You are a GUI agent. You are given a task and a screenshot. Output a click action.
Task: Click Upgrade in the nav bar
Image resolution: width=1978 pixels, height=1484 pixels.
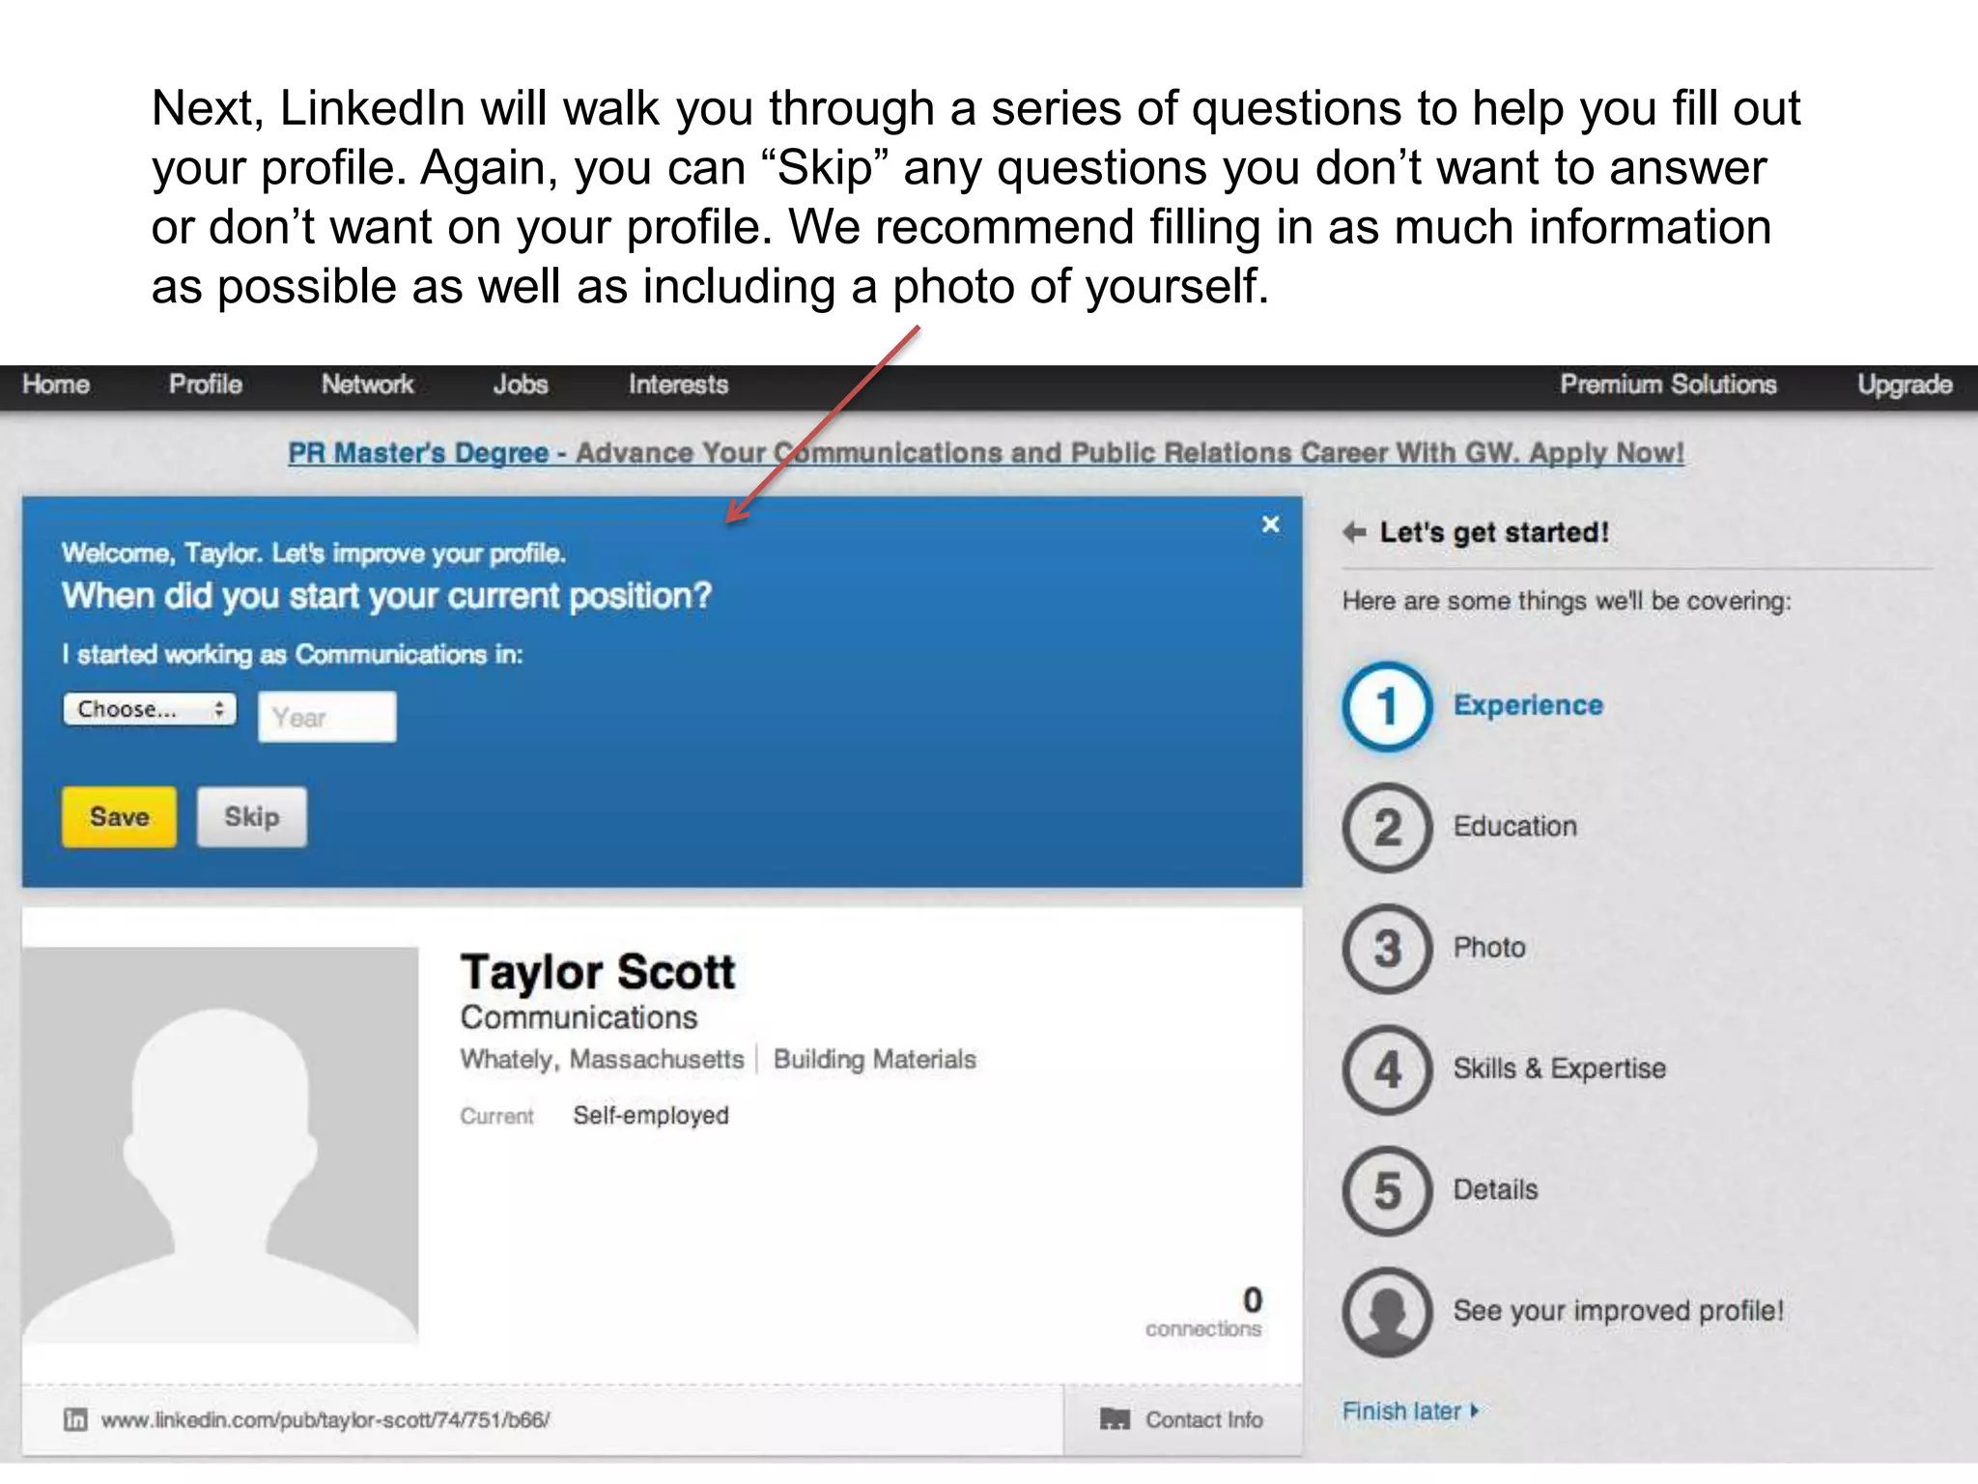1905,385
